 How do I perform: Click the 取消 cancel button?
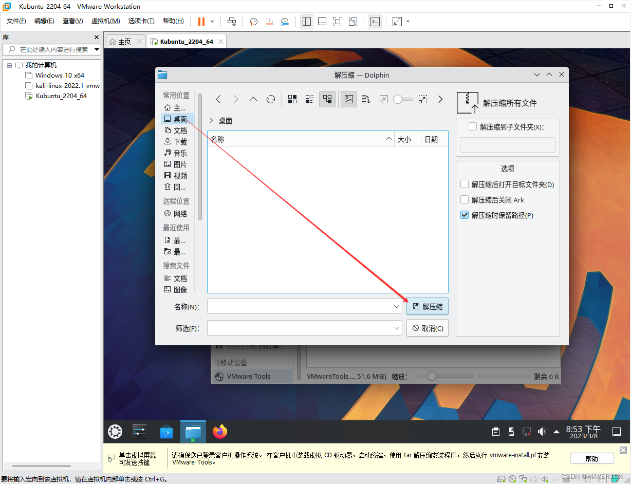[x=428, y=328]
